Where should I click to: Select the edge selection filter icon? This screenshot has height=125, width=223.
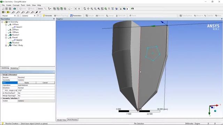(58, 9)
